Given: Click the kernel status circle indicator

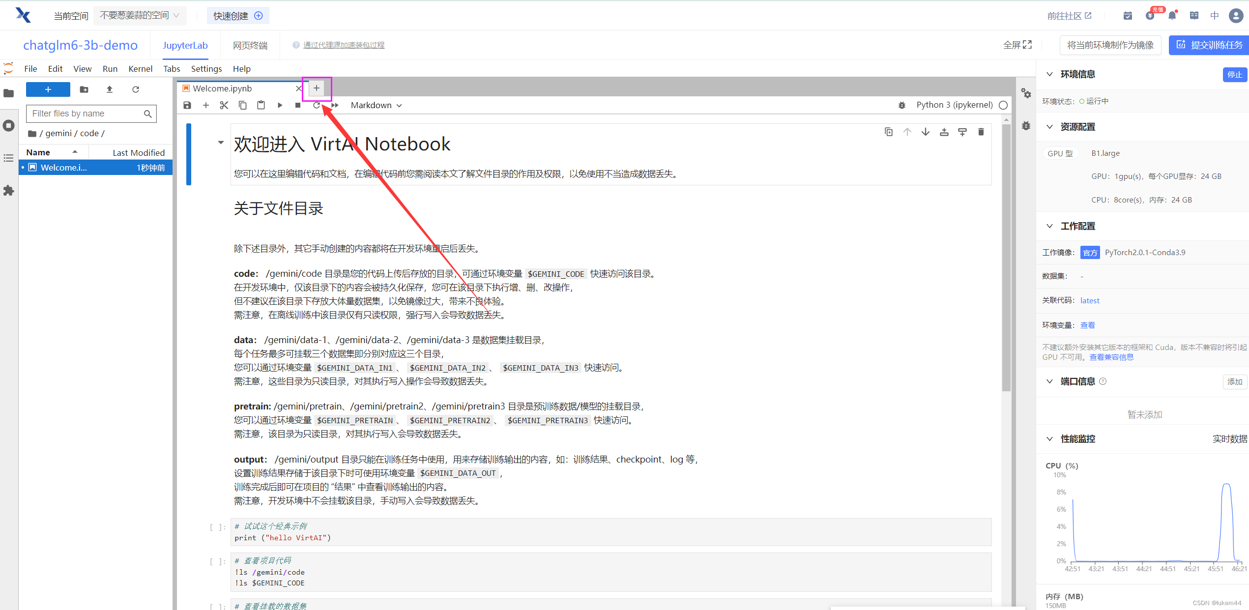Looking at the screenshot, I should pyautogui.click(x=1003, y=105).
